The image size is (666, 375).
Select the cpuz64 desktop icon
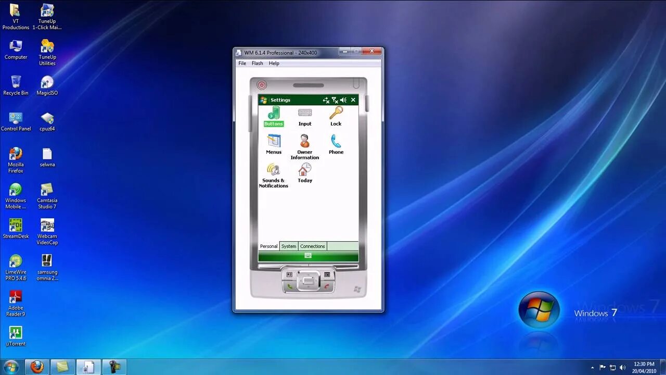[x=47, y=121]
